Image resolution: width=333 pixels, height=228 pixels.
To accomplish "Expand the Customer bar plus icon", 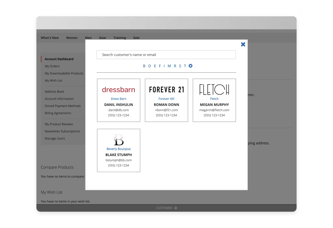I will point(176,208).
